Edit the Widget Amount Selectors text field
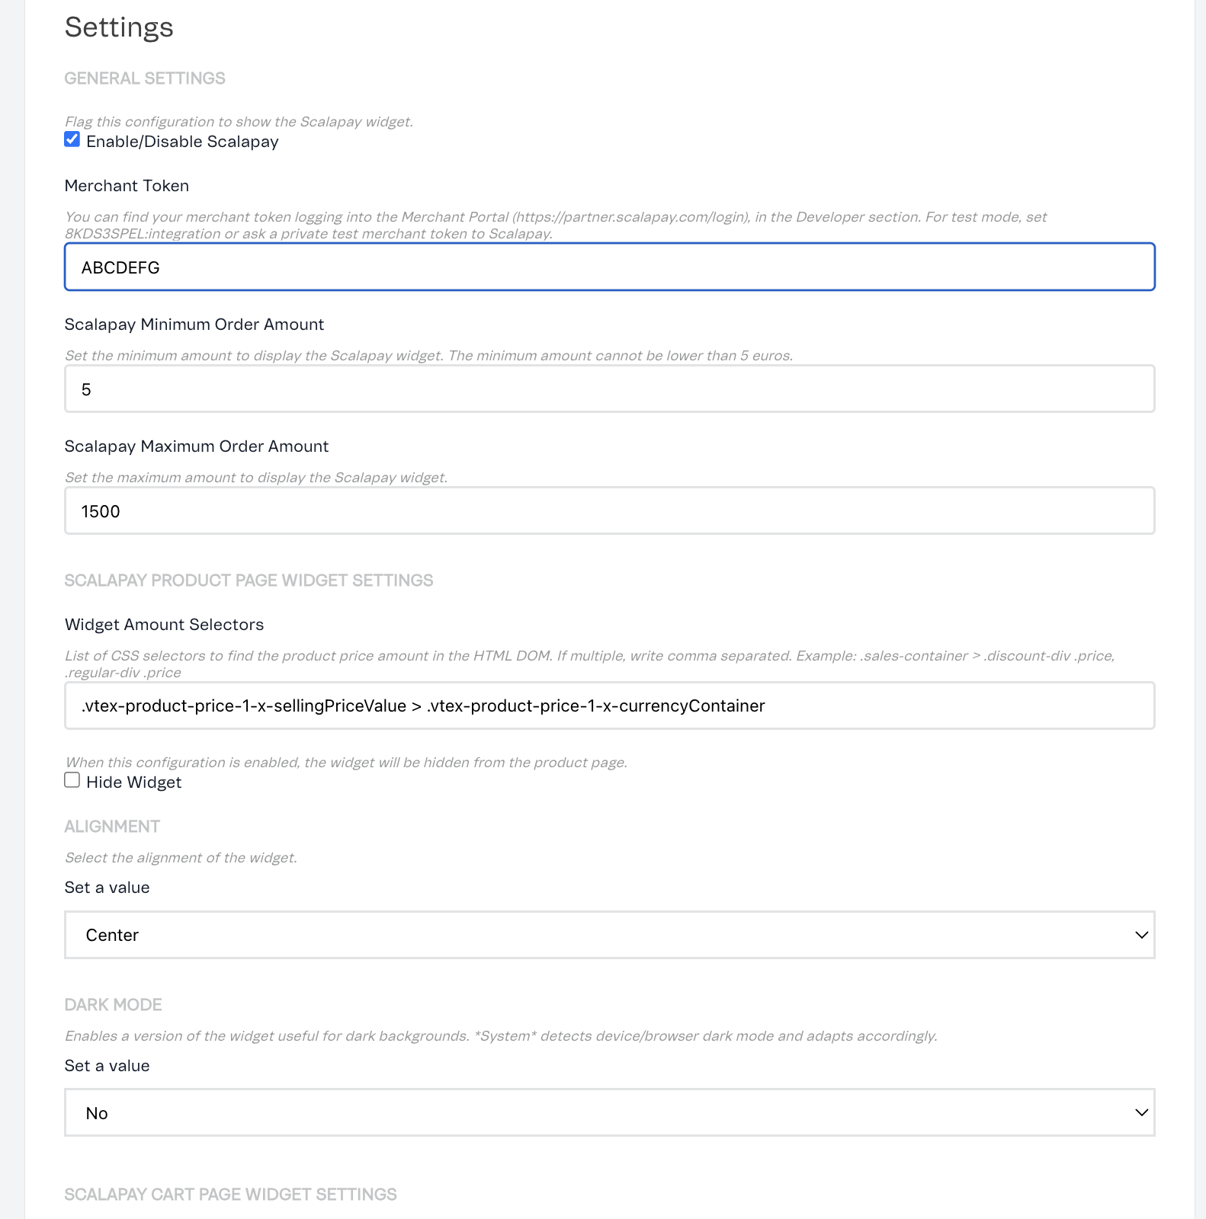This screenshot has width=1206, height=1219. point(609,706)
